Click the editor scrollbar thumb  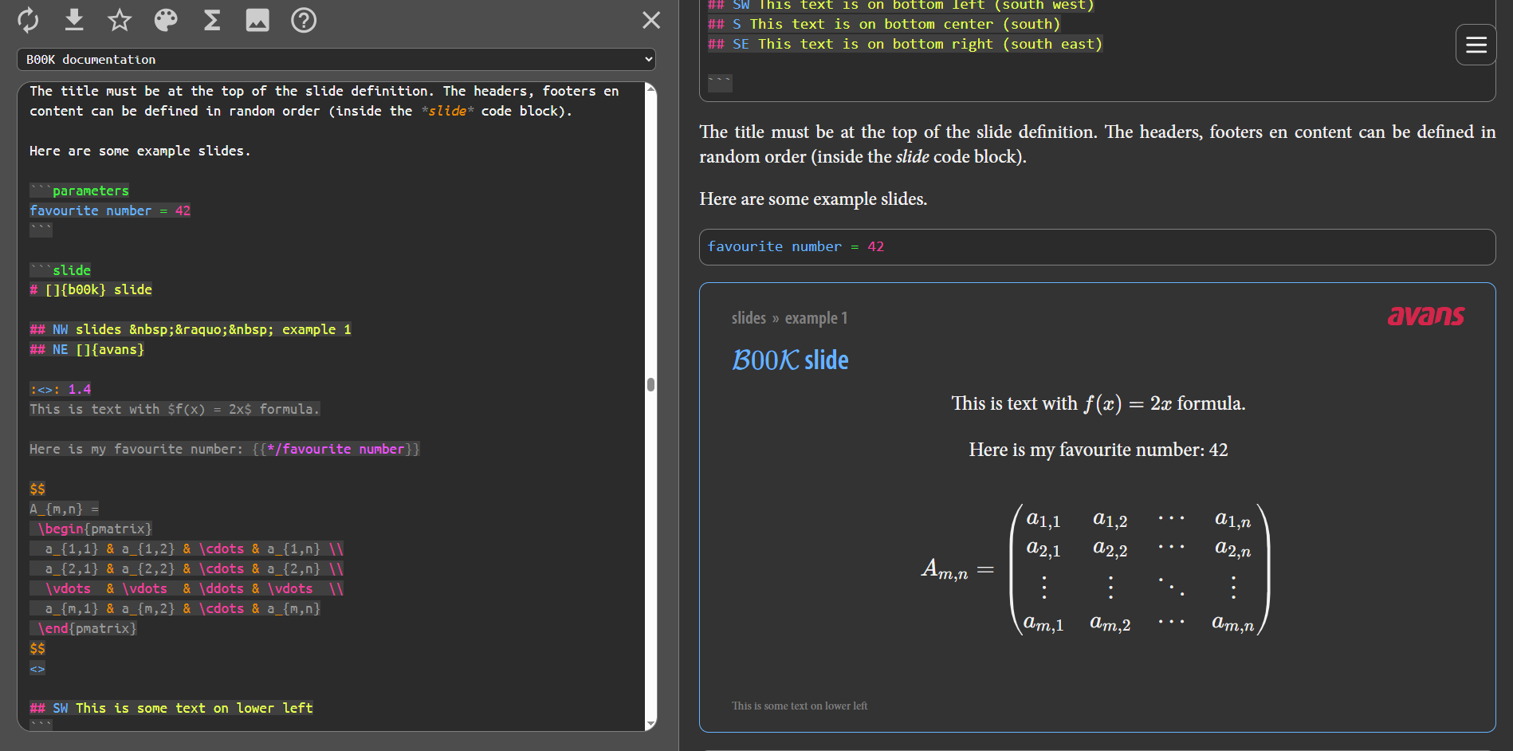click(x=650, y=385)
